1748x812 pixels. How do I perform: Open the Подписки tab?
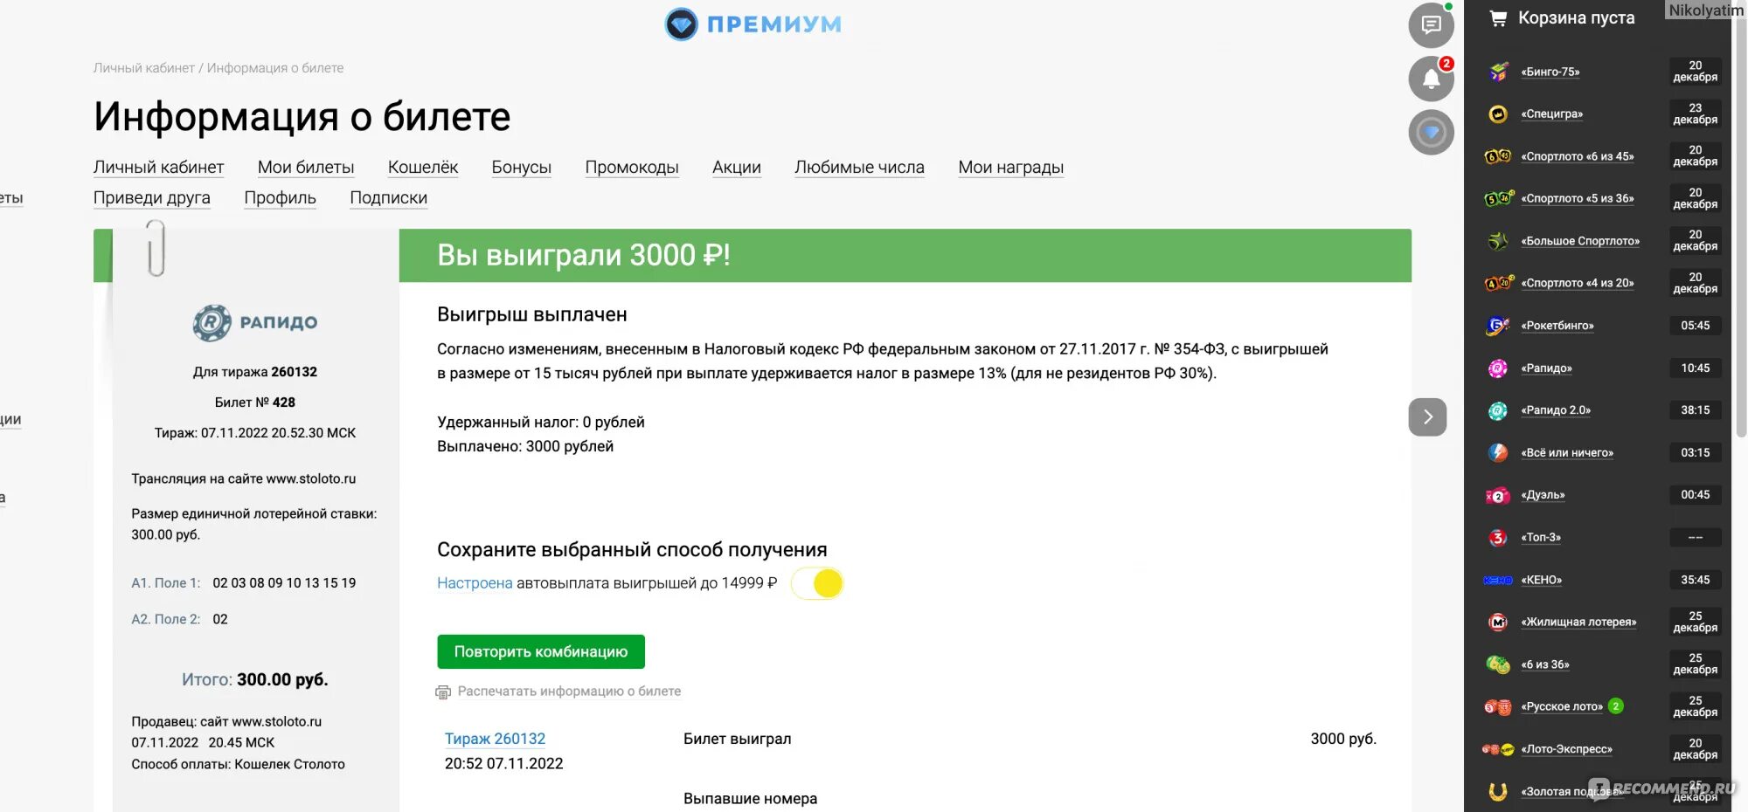pyautogui.click(x=389, y=197)
